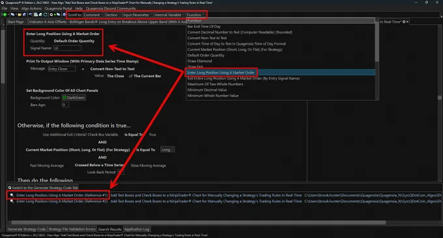Click the yellow open folder toolbar icon
Image resolution: width=443 pixels, height=238 pixels.
point(20,15)
